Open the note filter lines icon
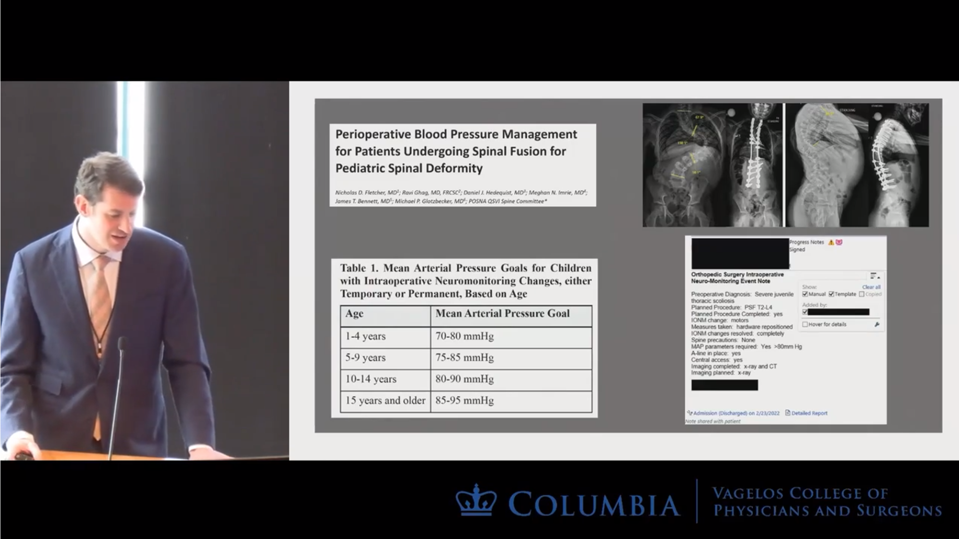959x539 pixels. (875, 276)
